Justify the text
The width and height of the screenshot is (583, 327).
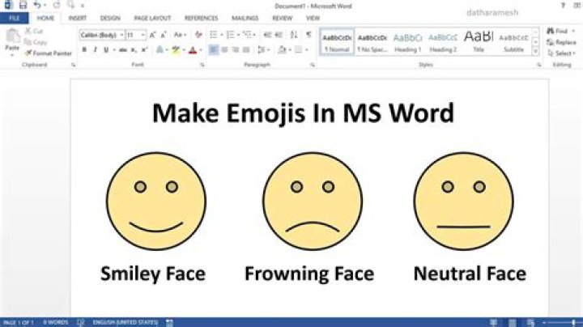point(246,50)
